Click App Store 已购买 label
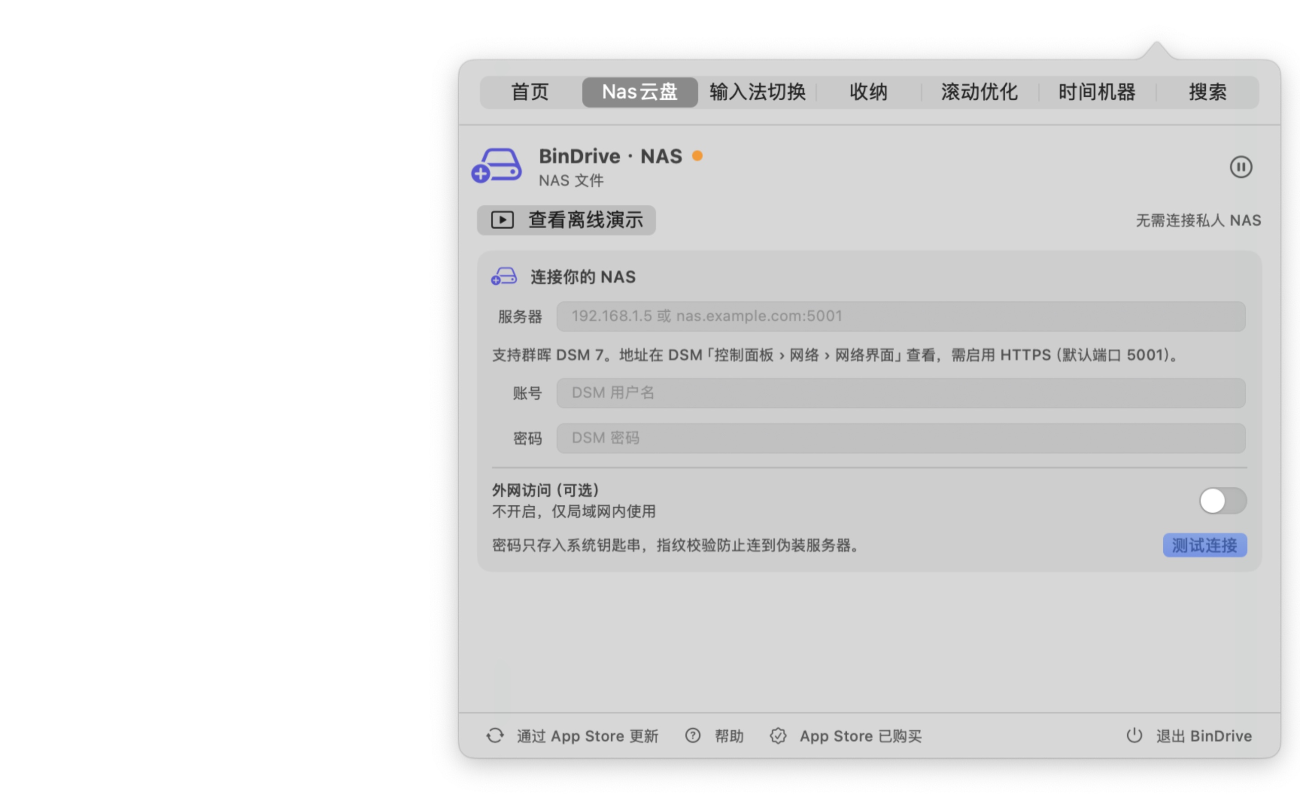 [x=861, y=736]
